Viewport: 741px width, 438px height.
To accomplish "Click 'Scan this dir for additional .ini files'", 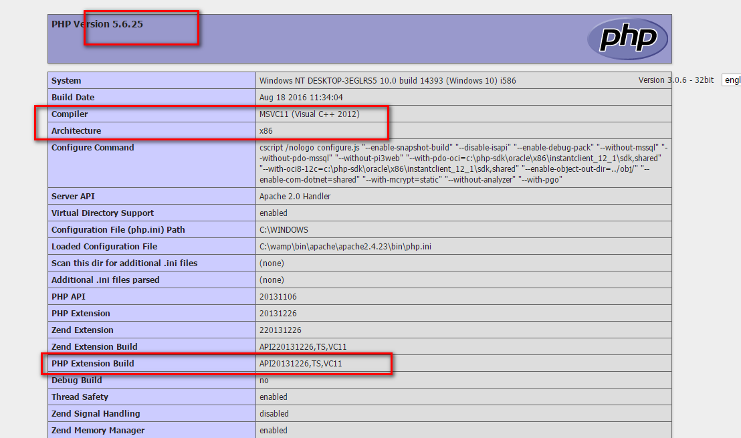I will point(124,263).
